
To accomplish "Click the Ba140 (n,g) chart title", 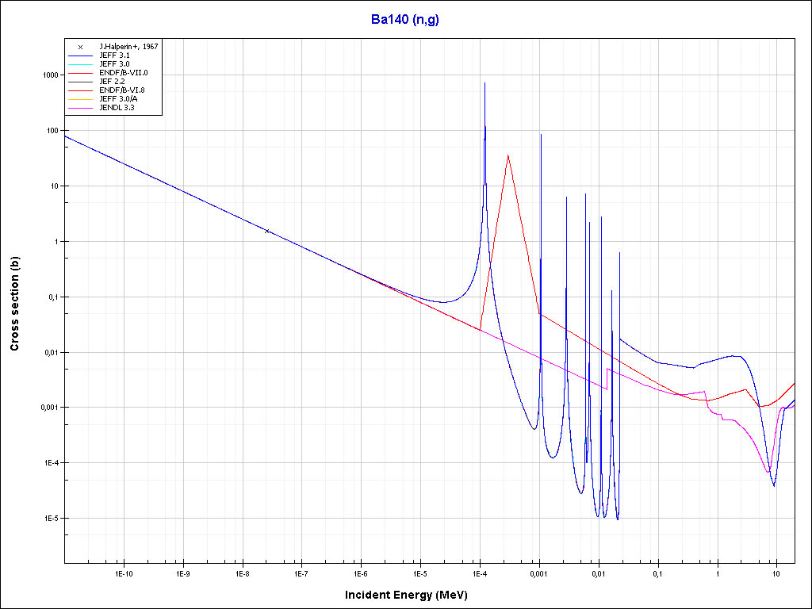I will pyautogui.click(x=404, y=20).
